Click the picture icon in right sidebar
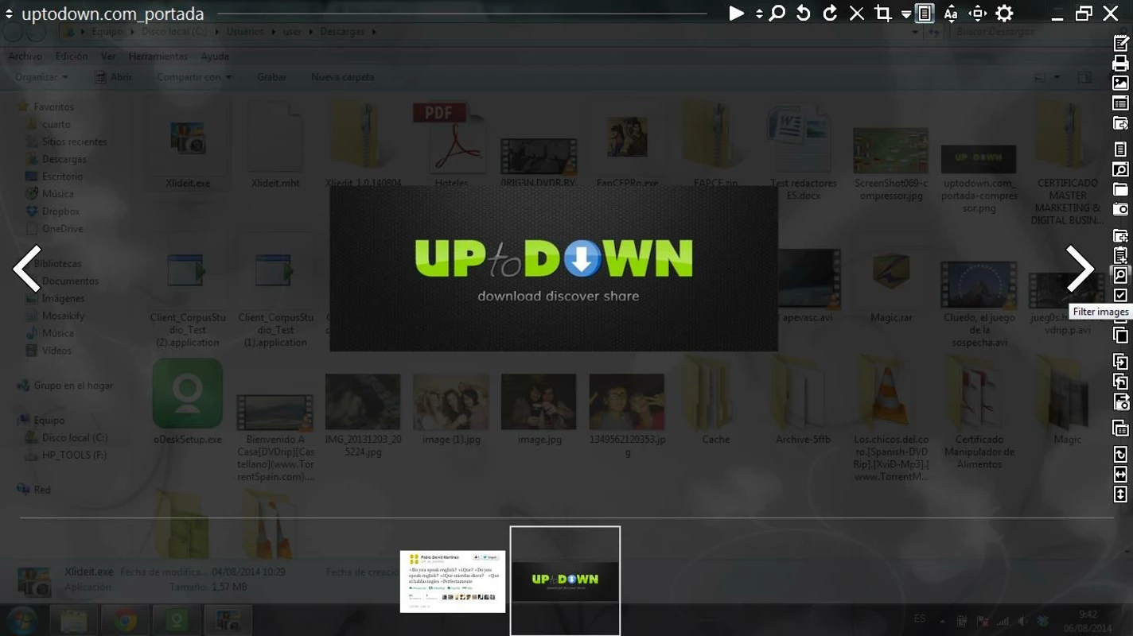The width and height of the screenshot is (1133, 636). [x=1120, y=83]
